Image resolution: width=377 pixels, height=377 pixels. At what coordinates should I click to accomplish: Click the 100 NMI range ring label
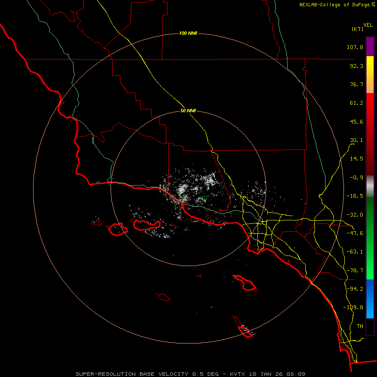click(x=188, y=33)
